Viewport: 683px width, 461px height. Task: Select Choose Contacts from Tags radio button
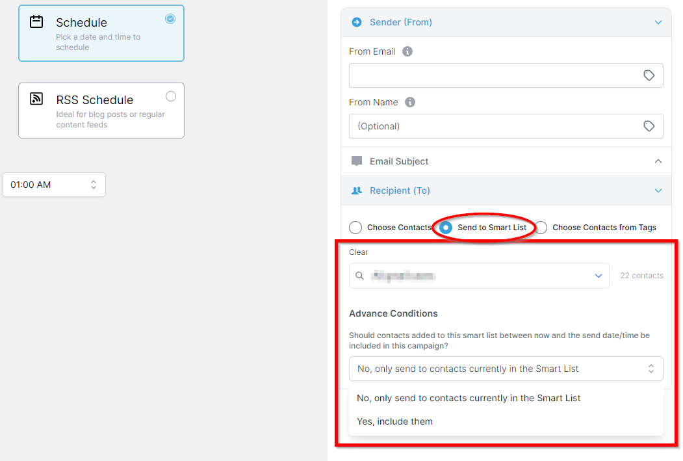click(x=541, y=228)
